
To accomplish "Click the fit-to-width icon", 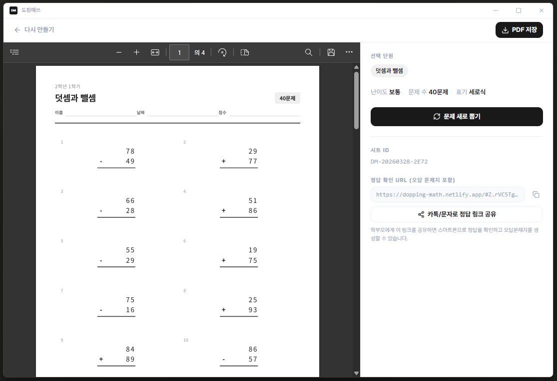I will click(x=155, y=52).
